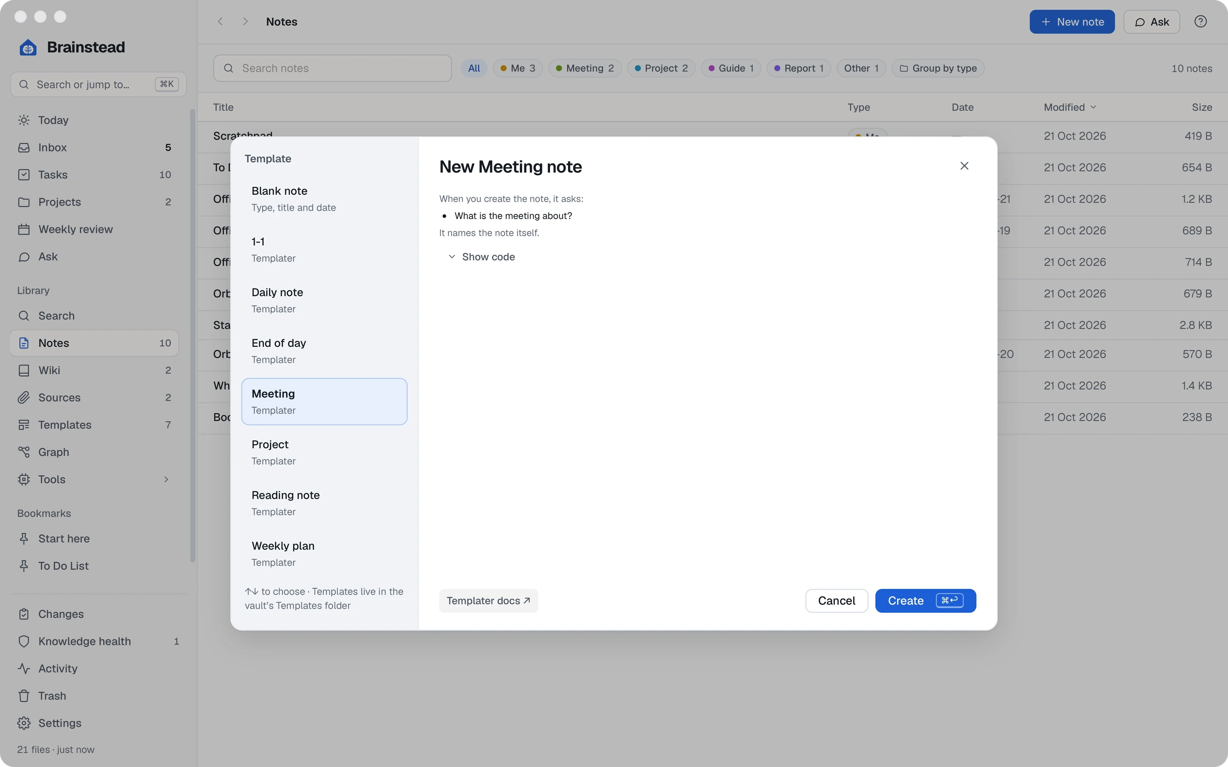Open the Today view in sidebar

point(94,120)
